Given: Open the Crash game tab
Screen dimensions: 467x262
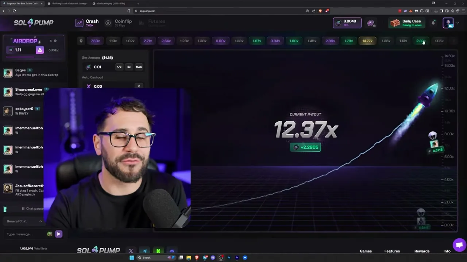Looking at the screenshot, I should click(87, 23).
